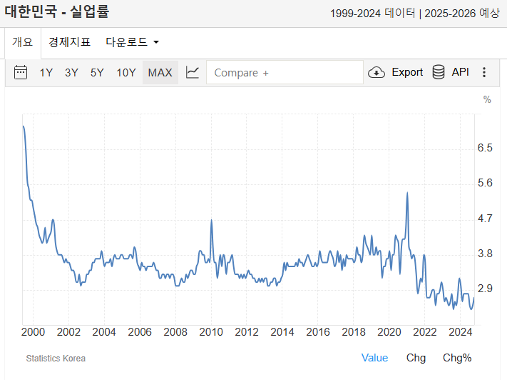
Task: Expand the 다운로드 dropdown menu
Action: (132, 42)
